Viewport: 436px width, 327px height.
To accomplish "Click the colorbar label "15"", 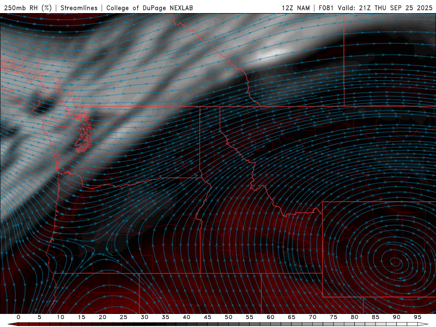I will (x=81, y=317).
